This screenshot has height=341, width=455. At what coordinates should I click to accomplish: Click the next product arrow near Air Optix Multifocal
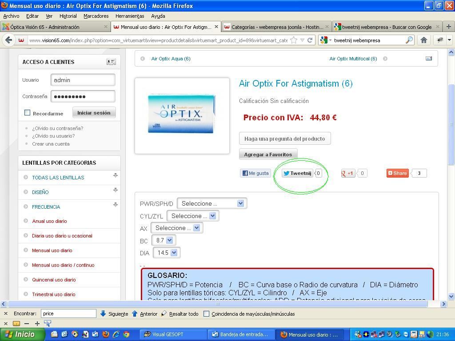point(385,59)
